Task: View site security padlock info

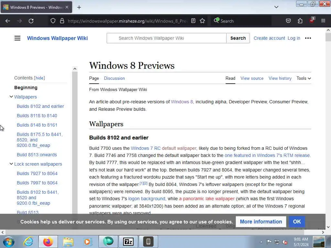Action: click(x=62, y=21)
